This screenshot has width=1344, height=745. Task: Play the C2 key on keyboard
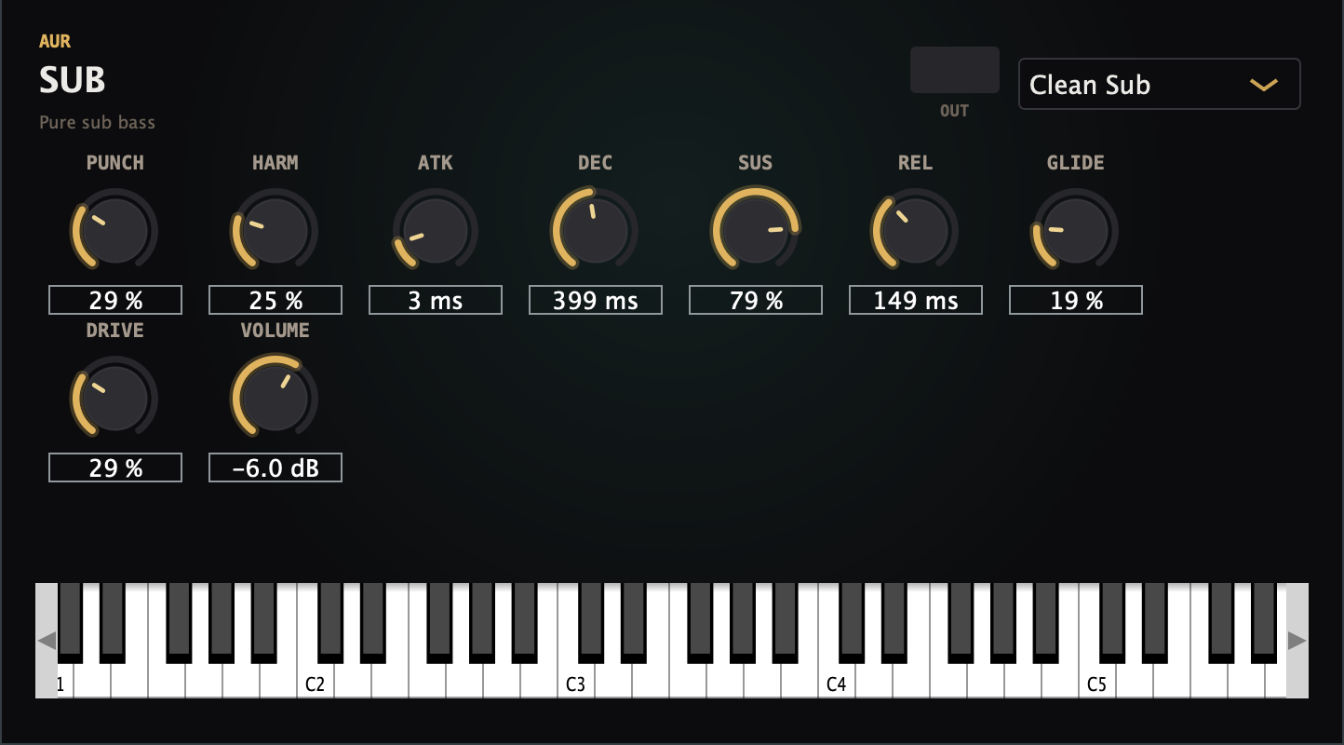coord(316,680)
